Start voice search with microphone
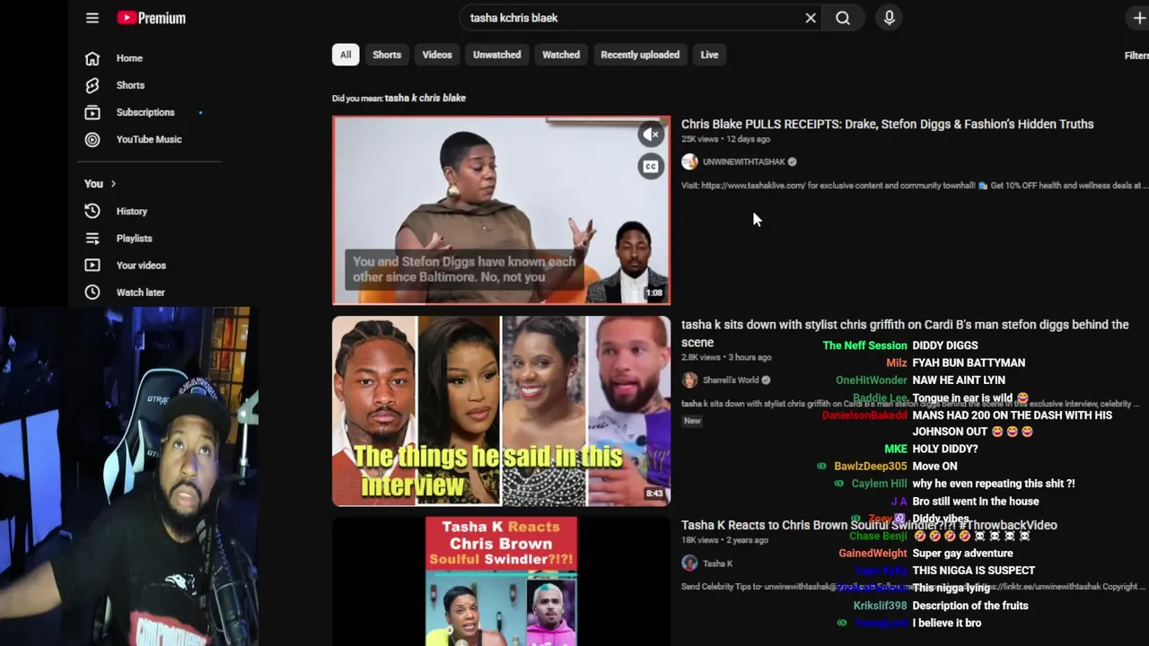Screen dimensions: 1149x646 click(x=889, y=18)
